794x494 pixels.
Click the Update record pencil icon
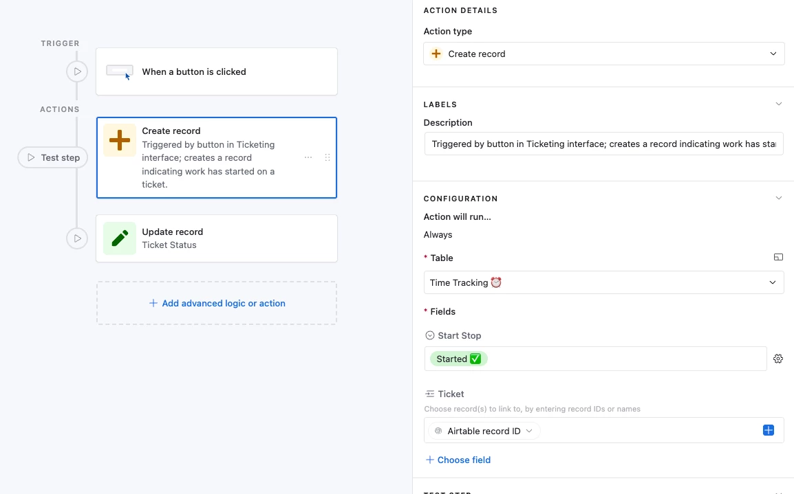coord(120,238)
